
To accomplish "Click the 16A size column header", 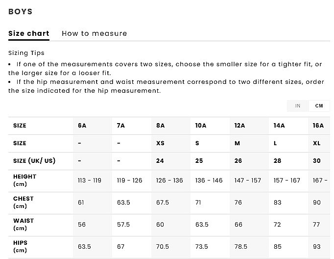I will [318, 126].
